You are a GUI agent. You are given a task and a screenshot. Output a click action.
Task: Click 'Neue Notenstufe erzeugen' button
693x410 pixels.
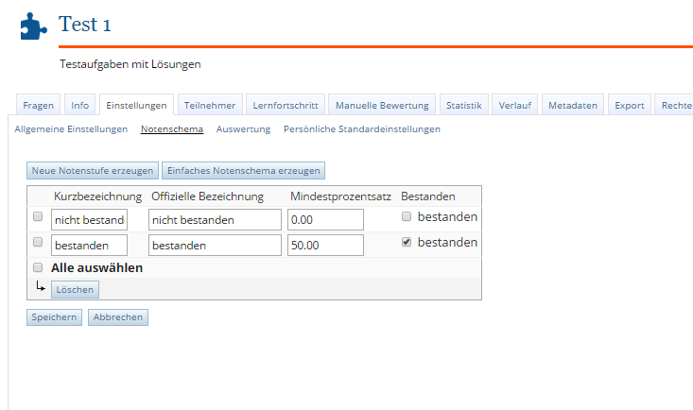[93, 171]
